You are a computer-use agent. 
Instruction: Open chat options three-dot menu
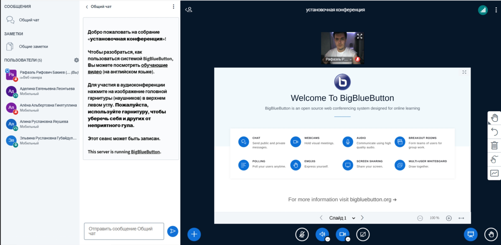coord(174,7)
